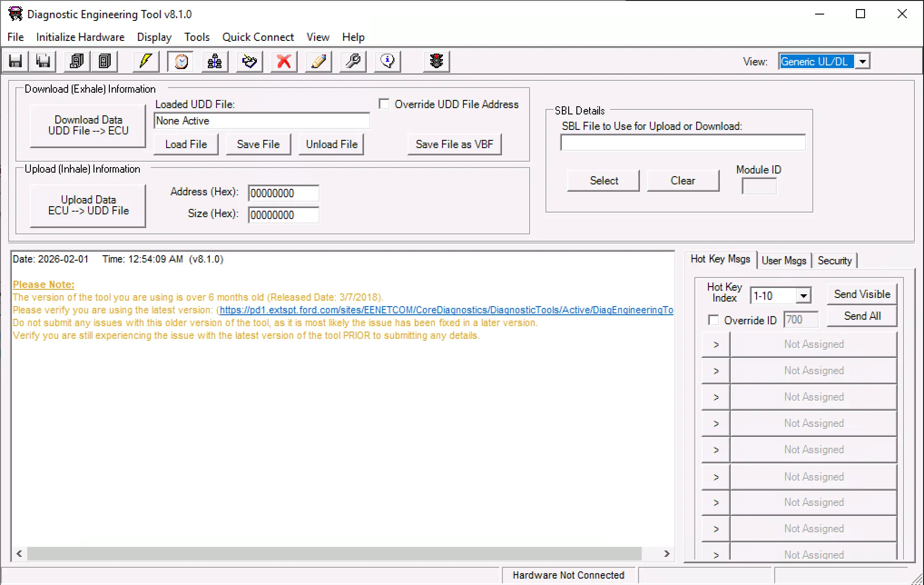Image resolution: width=924 pixels, height=585 pixels.
Task: Click the Address (Hex) input field
Action: click(283, 193)
